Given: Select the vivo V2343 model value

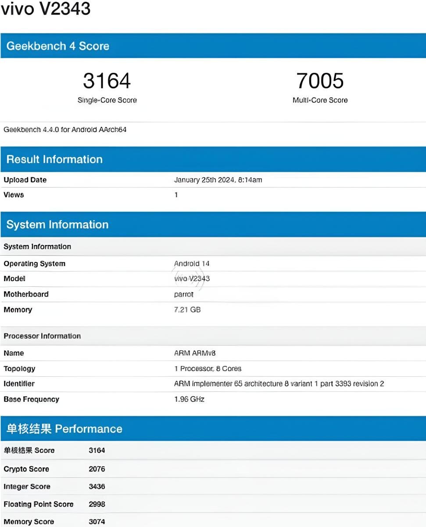Looking at the screenshot, I should [192, 279].
